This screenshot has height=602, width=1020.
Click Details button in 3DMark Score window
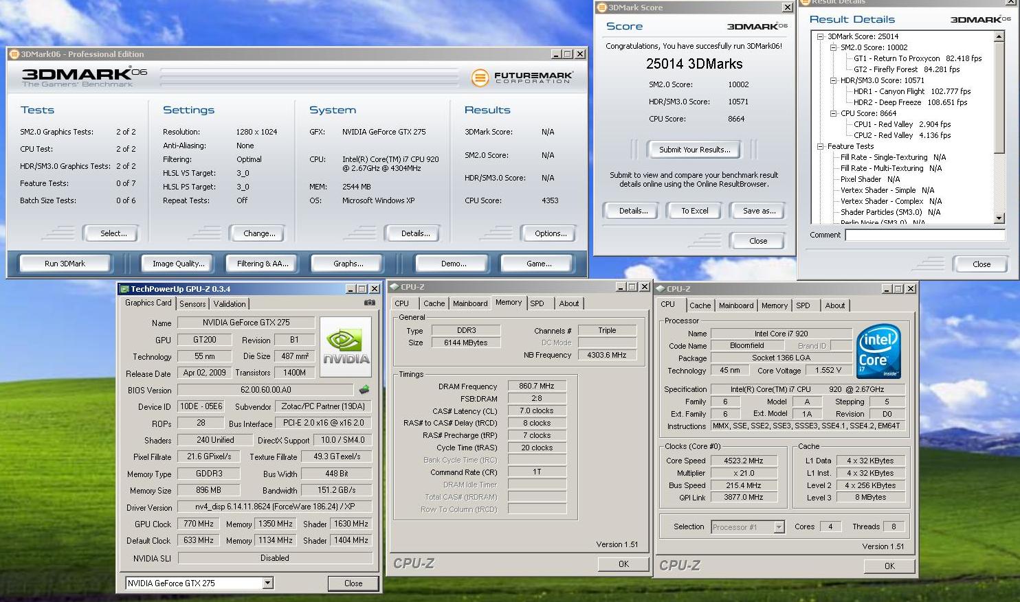click(x=633, y=211)
